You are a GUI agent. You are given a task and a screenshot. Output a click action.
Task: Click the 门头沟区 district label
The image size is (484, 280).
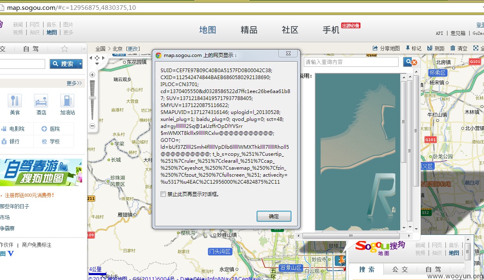(x=220, y=251)
